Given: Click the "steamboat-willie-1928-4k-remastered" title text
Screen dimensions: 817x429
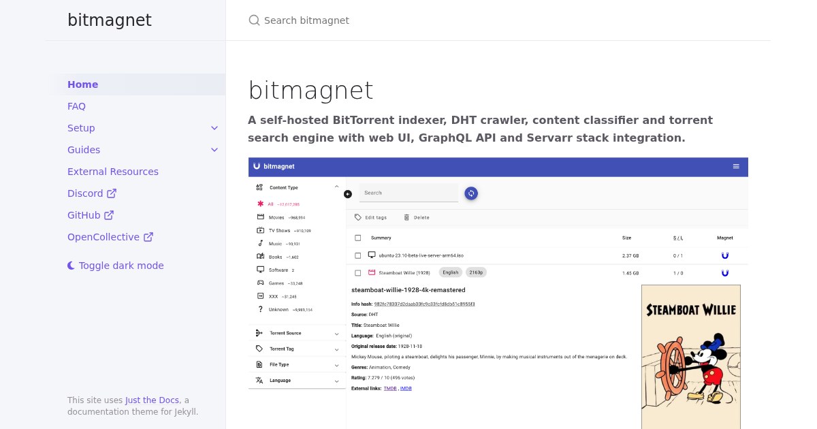Looking at the screenshot, I should (x=408, y=290).
